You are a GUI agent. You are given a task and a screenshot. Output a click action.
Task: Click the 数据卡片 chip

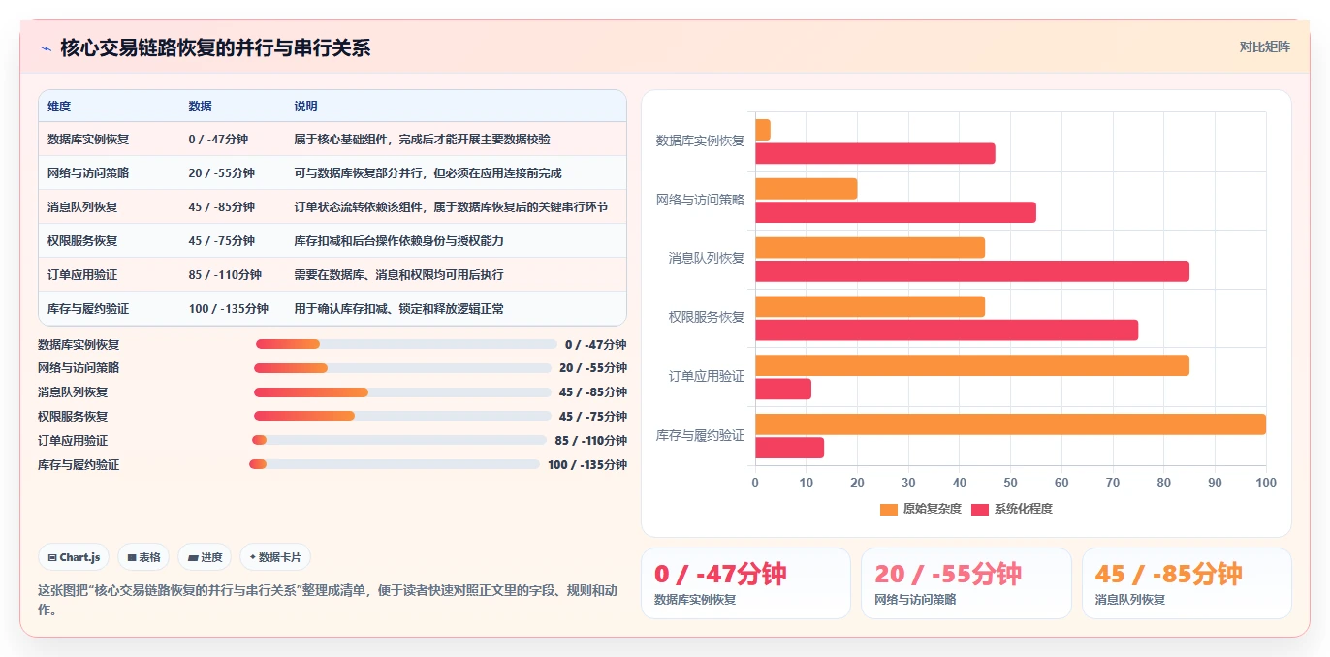tap(275, 557)
